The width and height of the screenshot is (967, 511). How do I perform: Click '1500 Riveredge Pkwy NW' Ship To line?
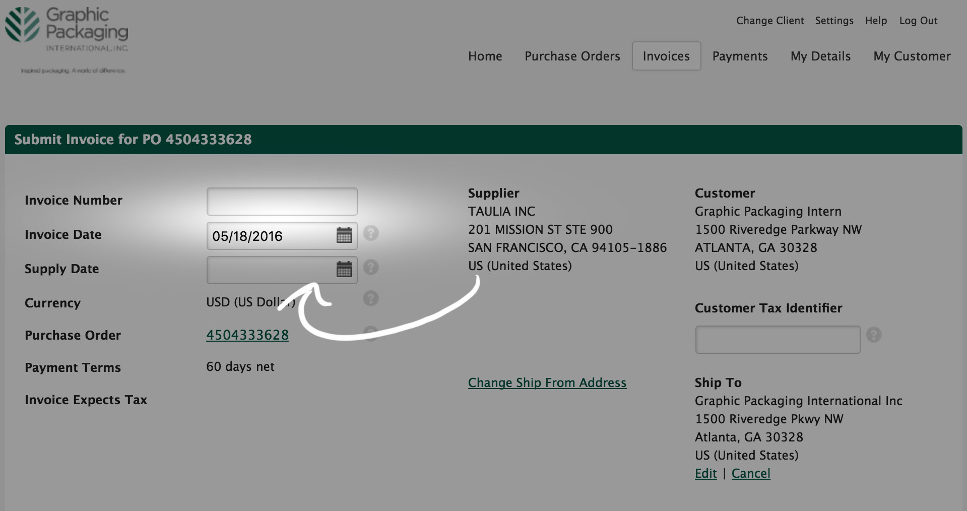[769, 419]
